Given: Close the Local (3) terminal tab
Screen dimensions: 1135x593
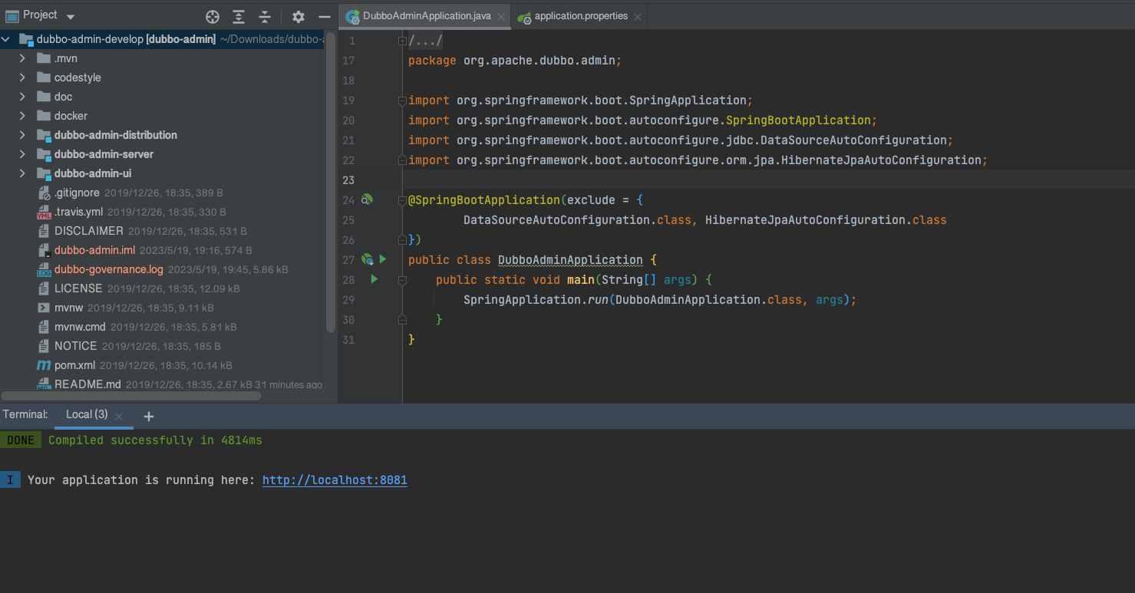Looking at the screenshot, I should click(119, 416).
